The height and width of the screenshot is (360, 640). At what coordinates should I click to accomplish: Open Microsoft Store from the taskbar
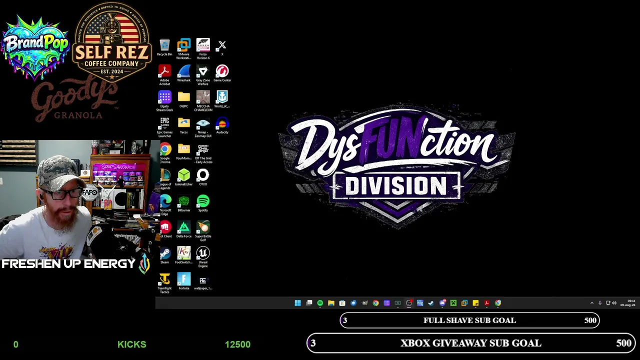342,303
